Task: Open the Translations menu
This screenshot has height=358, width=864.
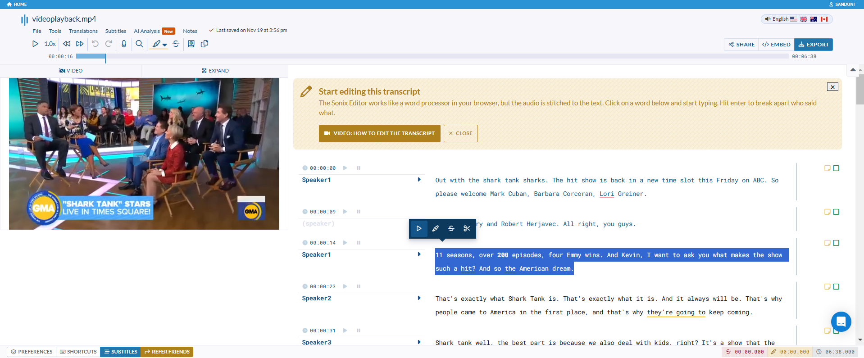Action: (83, 31)
